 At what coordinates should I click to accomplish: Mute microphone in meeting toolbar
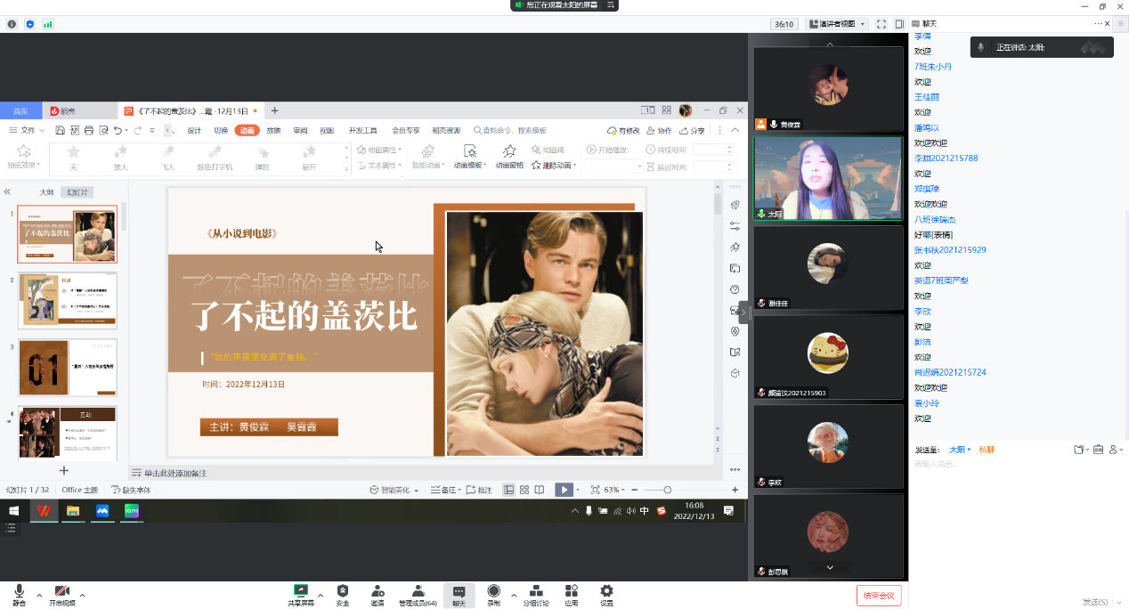coord(19,594)
